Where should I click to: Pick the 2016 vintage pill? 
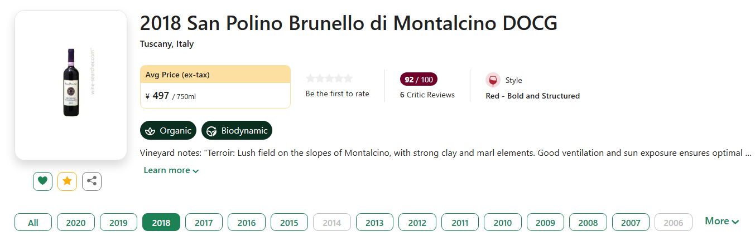point(246,223)
